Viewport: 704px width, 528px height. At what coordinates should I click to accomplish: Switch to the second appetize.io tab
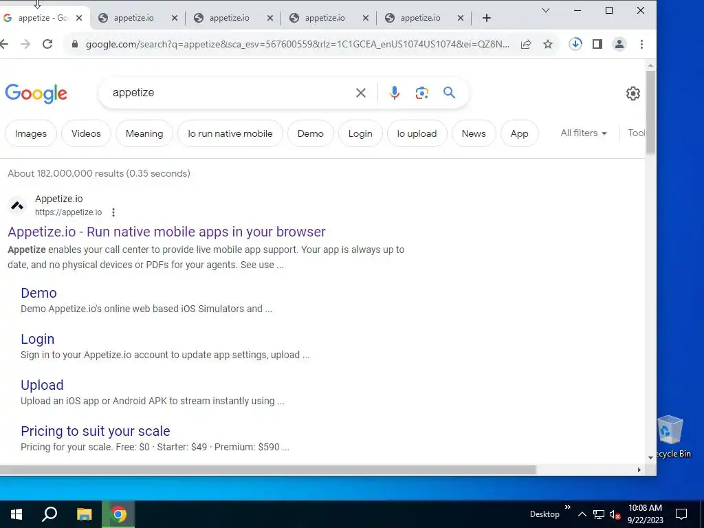(133, 18)
